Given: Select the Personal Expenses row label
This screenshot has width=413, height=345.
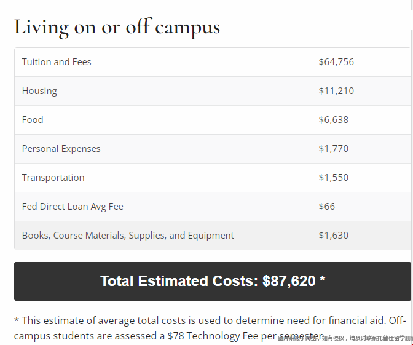Looking at the screenshot, I should click(x=61, y=149).
